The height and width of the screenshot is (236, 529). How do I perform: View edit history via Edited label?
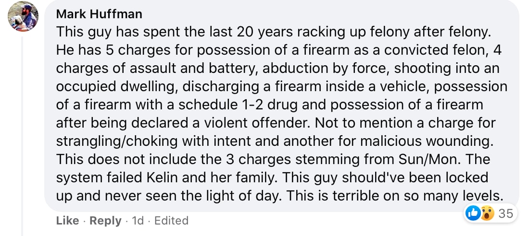(172, 221)
